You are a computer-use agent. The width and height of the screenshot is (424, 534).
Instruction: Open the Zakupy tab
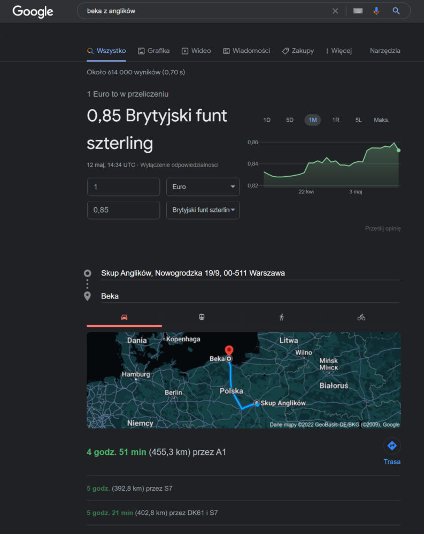[298, 51]
